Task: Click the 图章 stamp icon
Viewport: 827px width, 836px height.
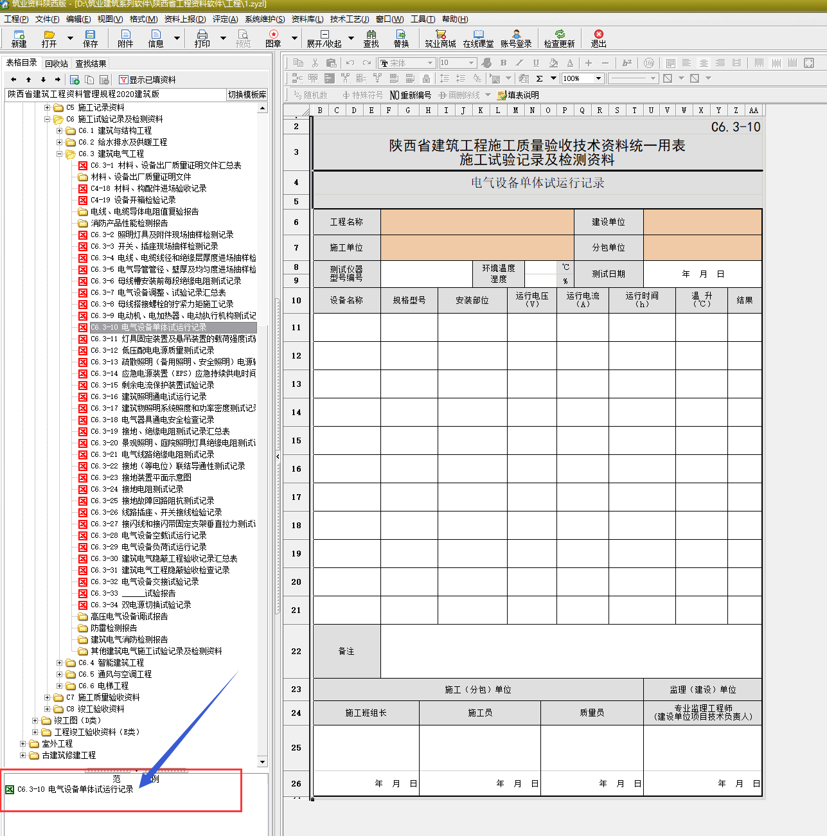Action: pyautogui.click(x=273, y=38)
